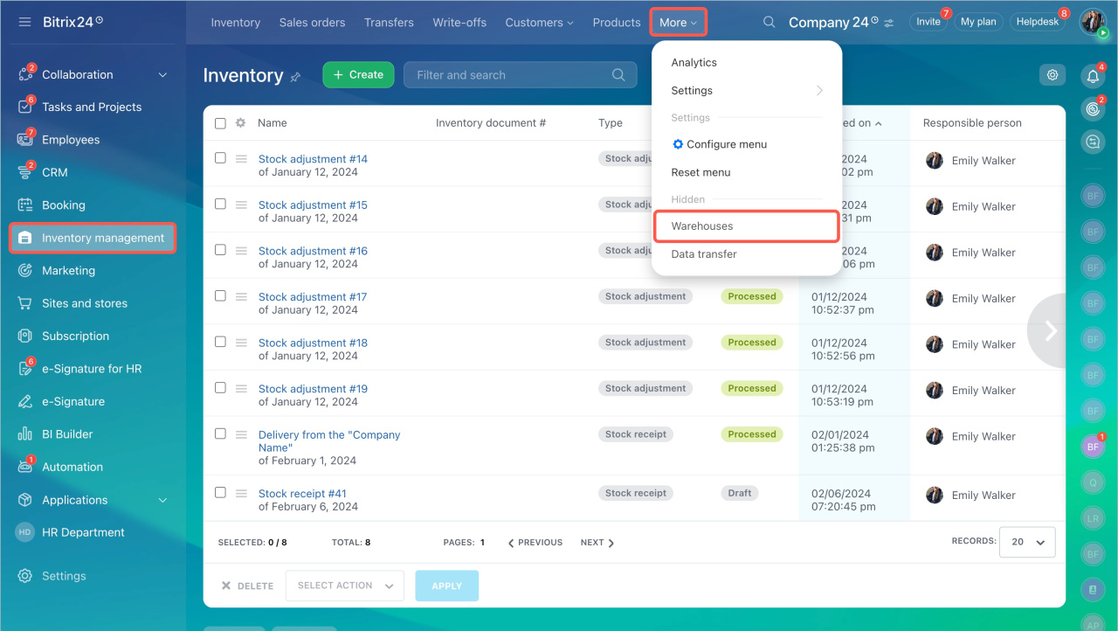The width and height of the screenshot is (1118, 631).
Task: Check the box for Stock adjustment #14
Action: [x=220, y=158]
